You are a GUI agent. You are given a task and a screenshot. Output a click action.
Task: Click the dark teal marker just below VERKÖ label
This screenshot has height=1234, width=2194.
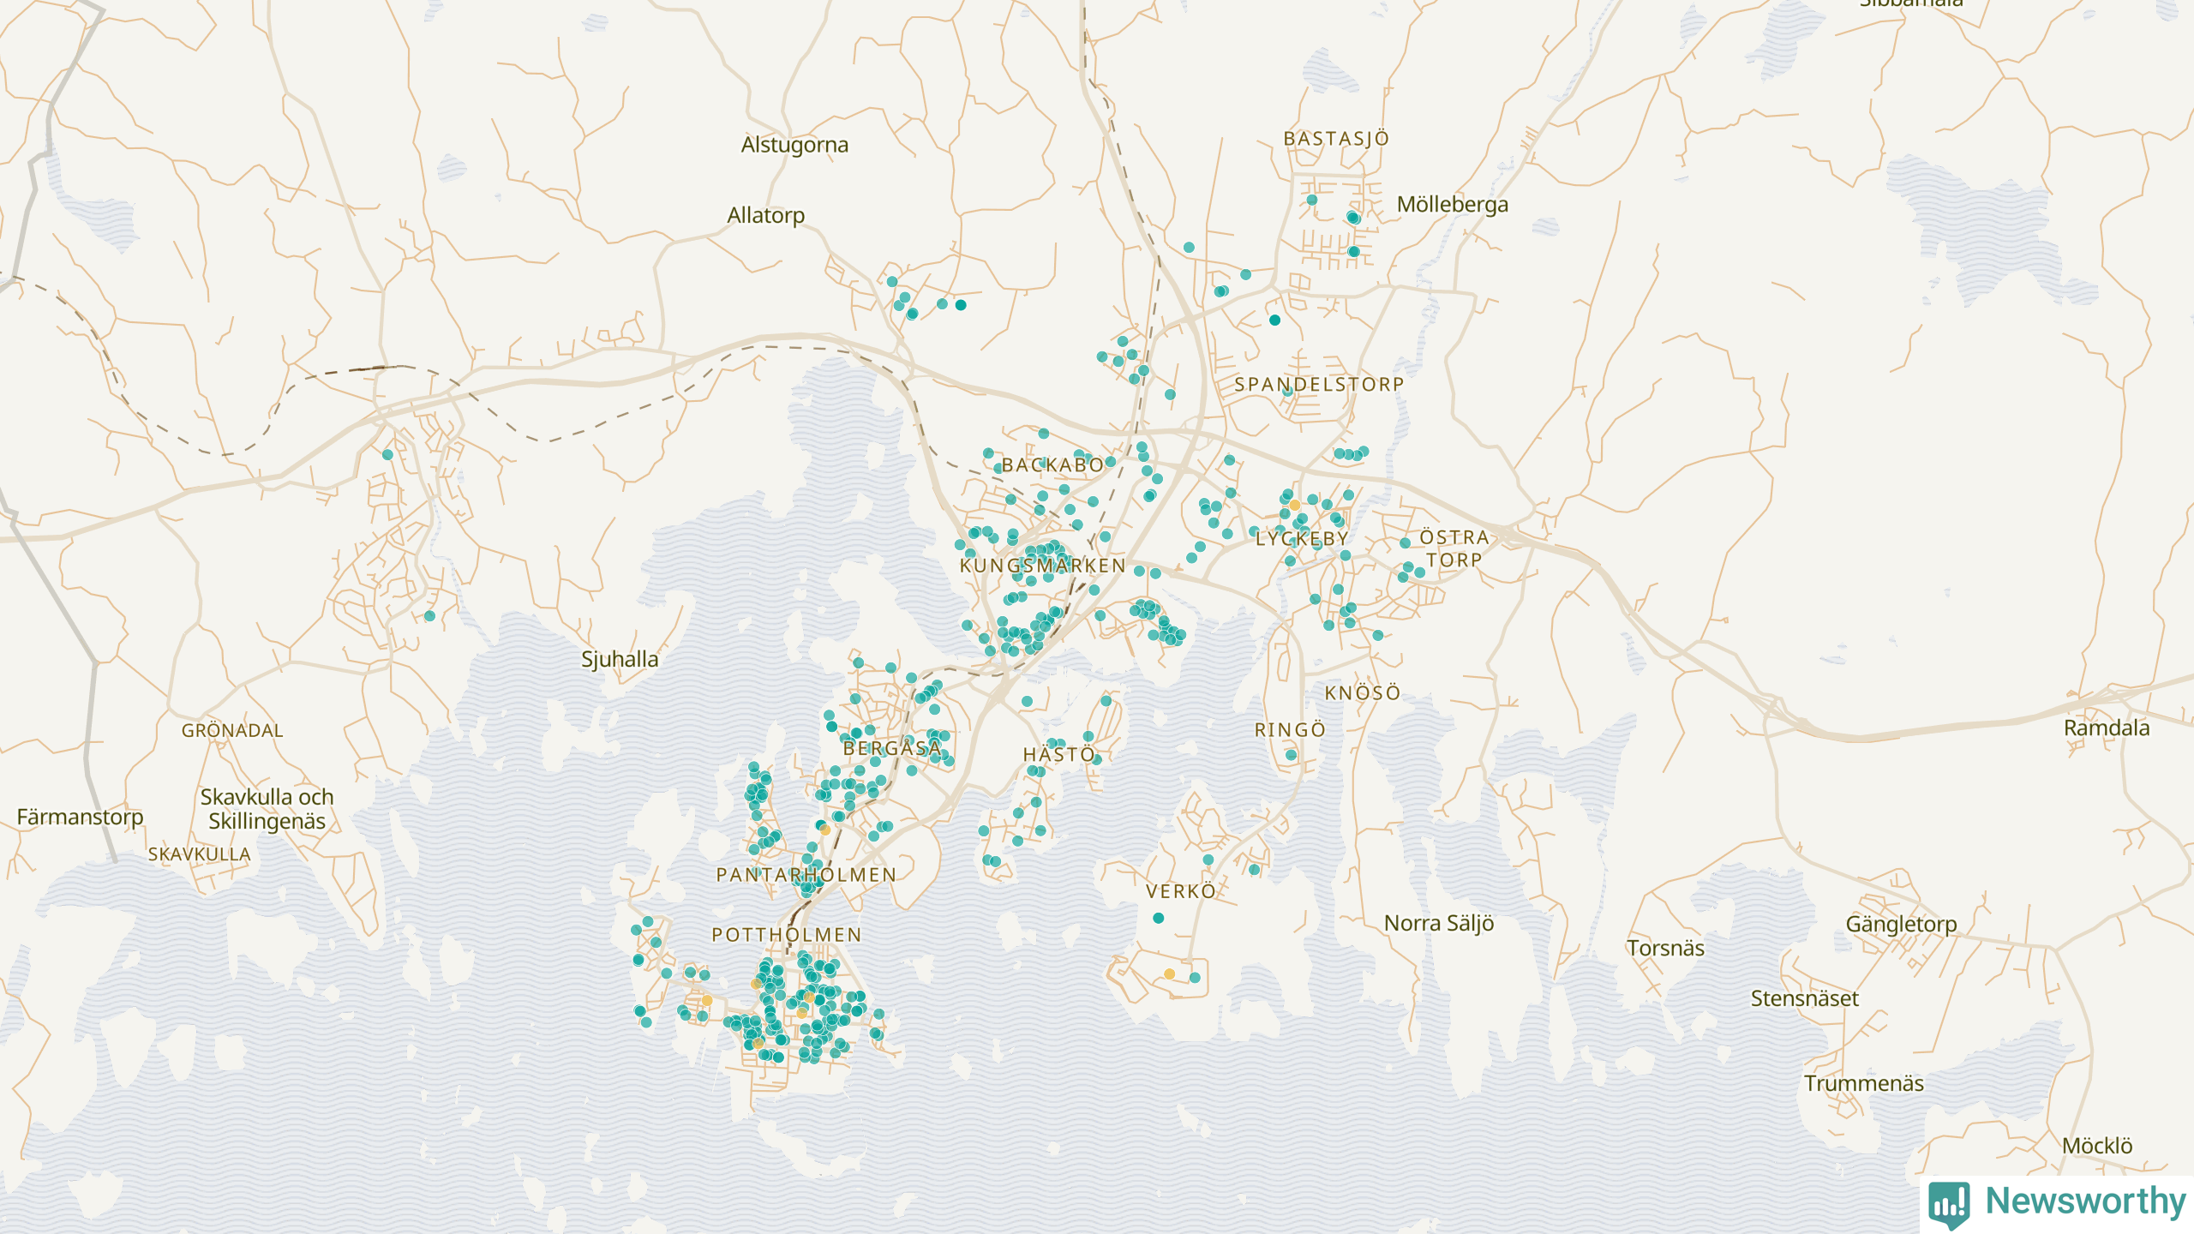coord(1158,918)
